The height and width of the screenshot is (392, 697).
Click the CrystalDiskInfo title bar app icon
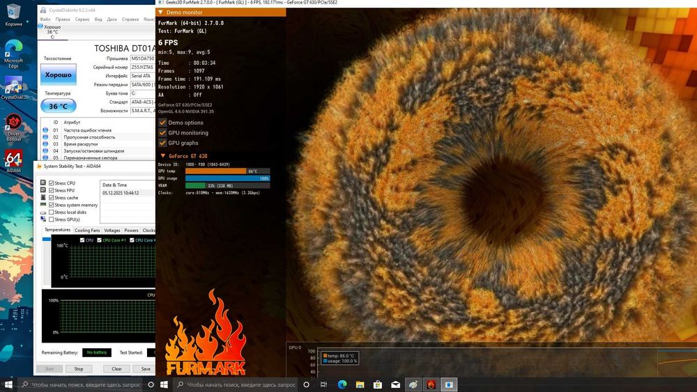point(43,10)
